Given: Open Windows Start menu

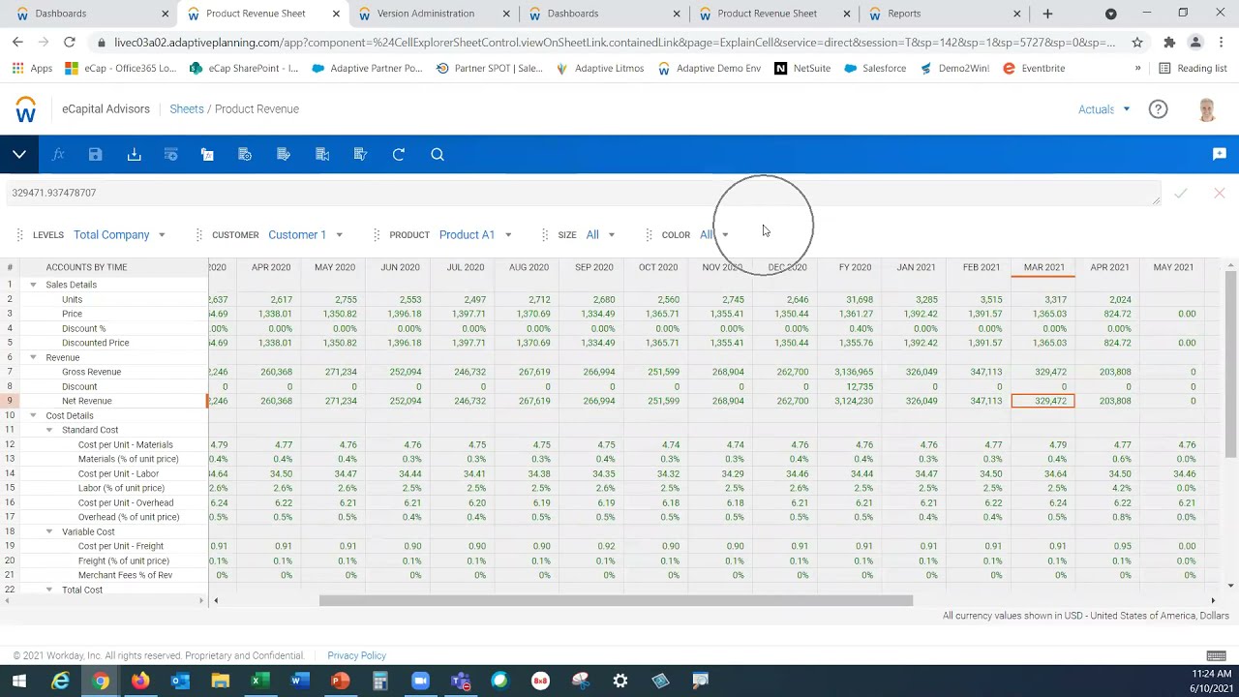Looking at the screenshot, I should click(19, 681).
